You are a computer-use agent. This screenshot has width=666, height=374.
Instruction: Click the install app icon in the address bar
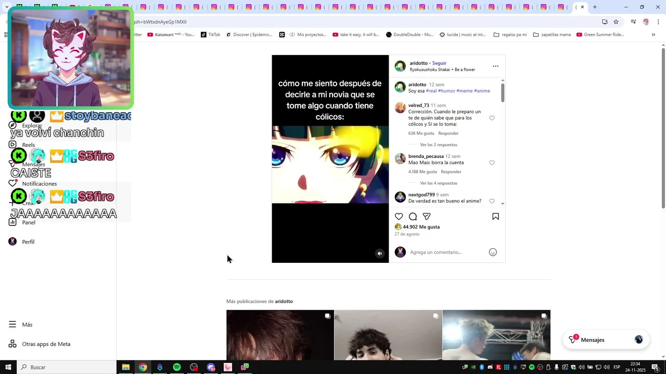605,22
